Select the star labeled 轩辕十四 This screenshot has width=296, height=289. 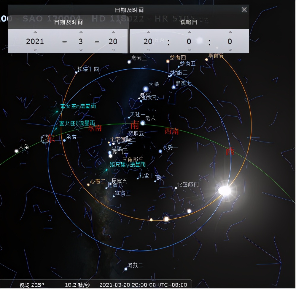pyautogui.click(x=76, y=72)
